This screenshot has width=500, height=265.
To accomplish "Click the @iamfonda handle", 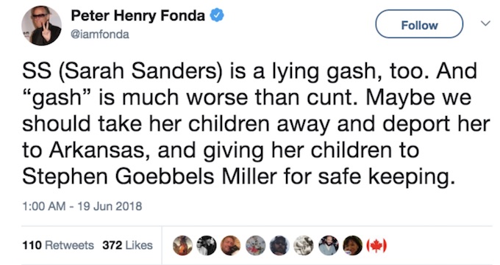I will 100,35.
